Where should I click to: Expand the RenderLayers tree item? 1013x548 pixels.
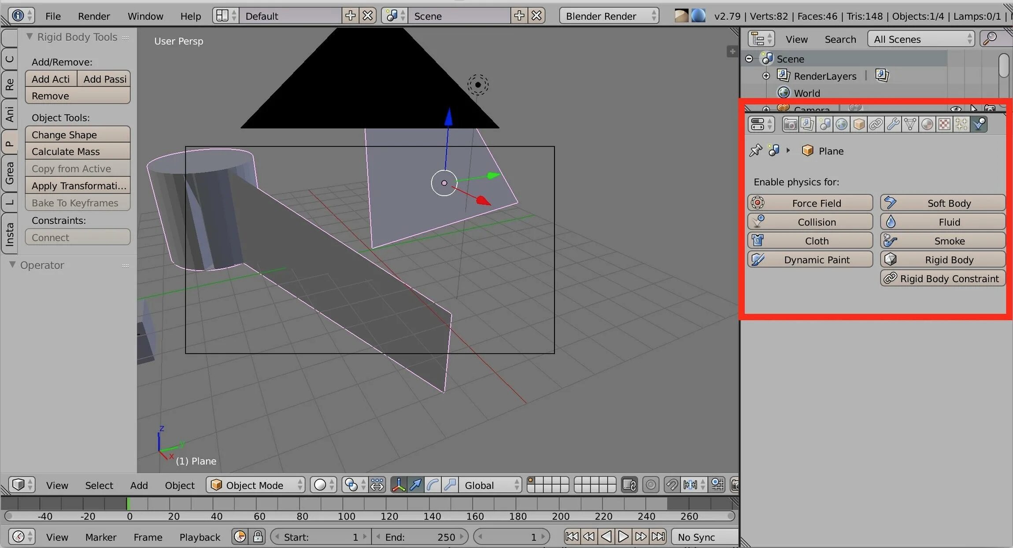[x=766, y=76]
